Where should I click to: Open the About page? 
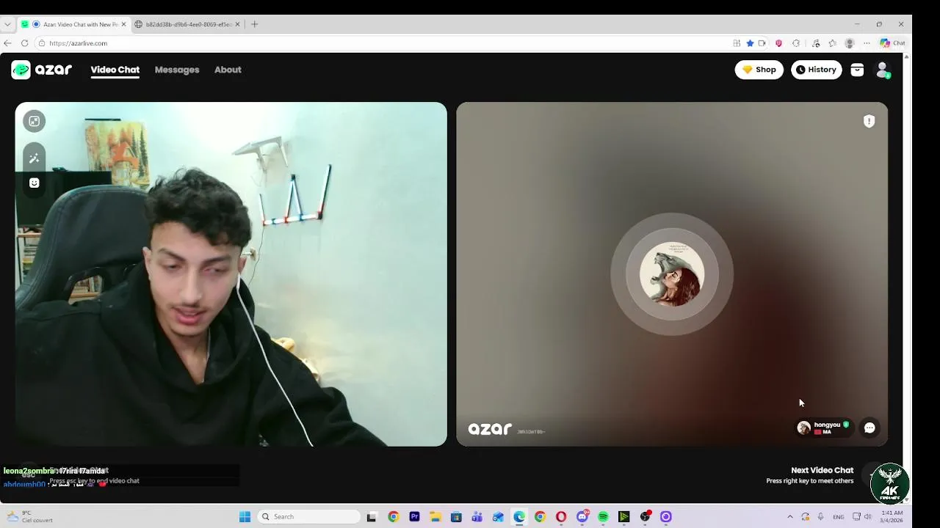tap(228, 70)
